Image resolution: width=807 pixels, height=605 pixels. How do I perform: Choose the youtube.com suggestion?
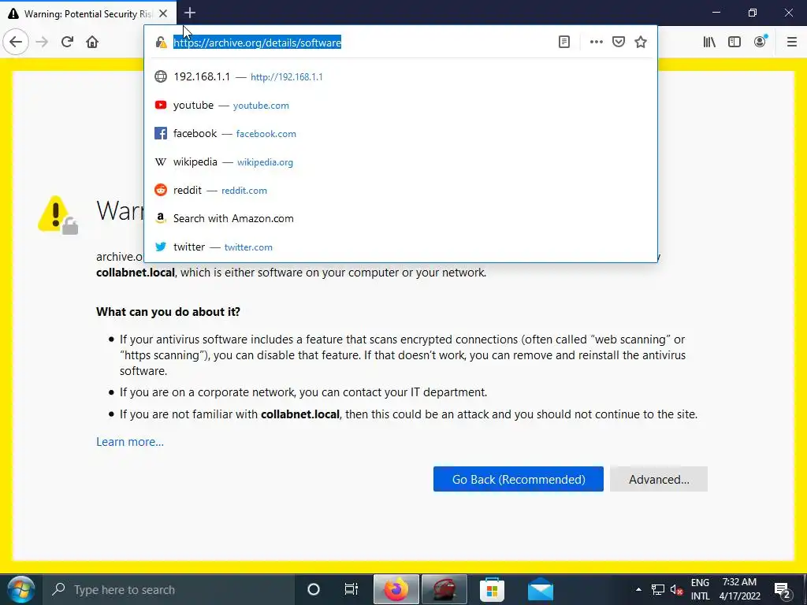click(x=400, y=105)
